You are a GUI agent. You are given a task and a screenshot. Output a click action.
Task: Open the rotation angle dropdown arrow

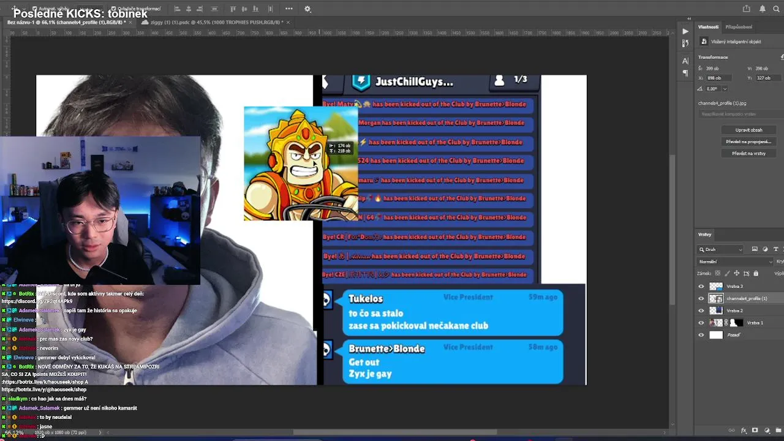pos(725,89)
